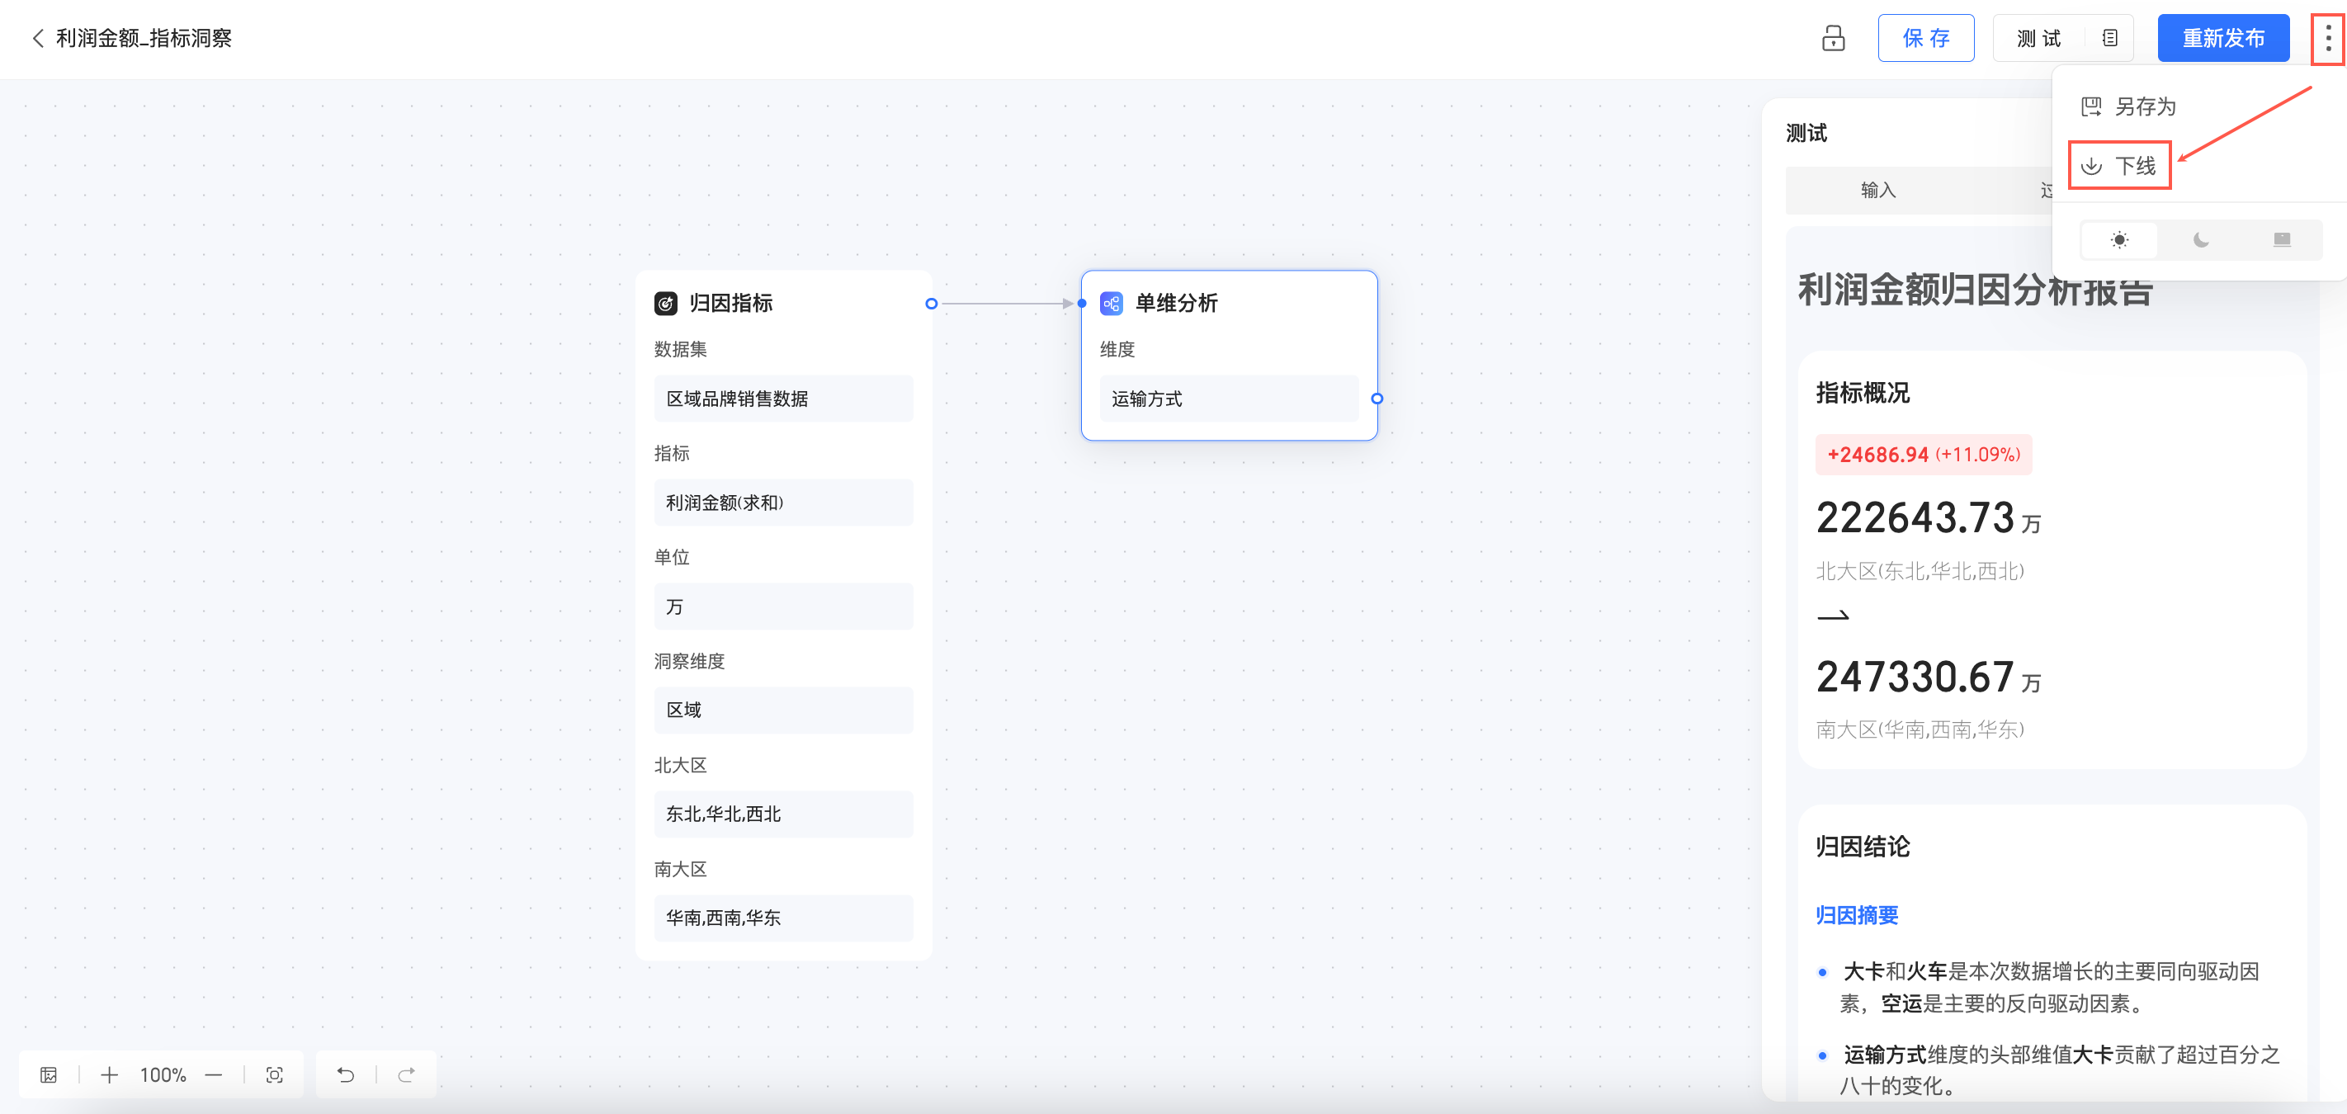The width and height of the screenshot is (2347, 1114).
Task: Choose 另存为 from the menu
Action: pyautogui.click(x=2129, y=106)
